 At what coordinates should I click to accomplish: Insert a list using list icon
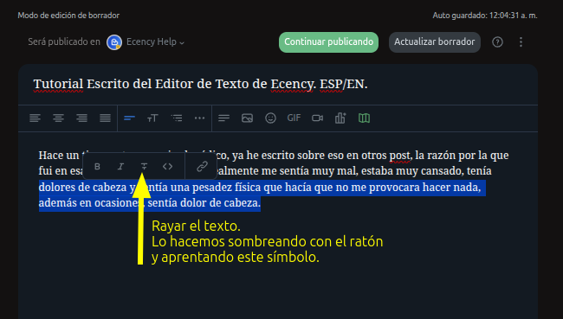[177, 118]
